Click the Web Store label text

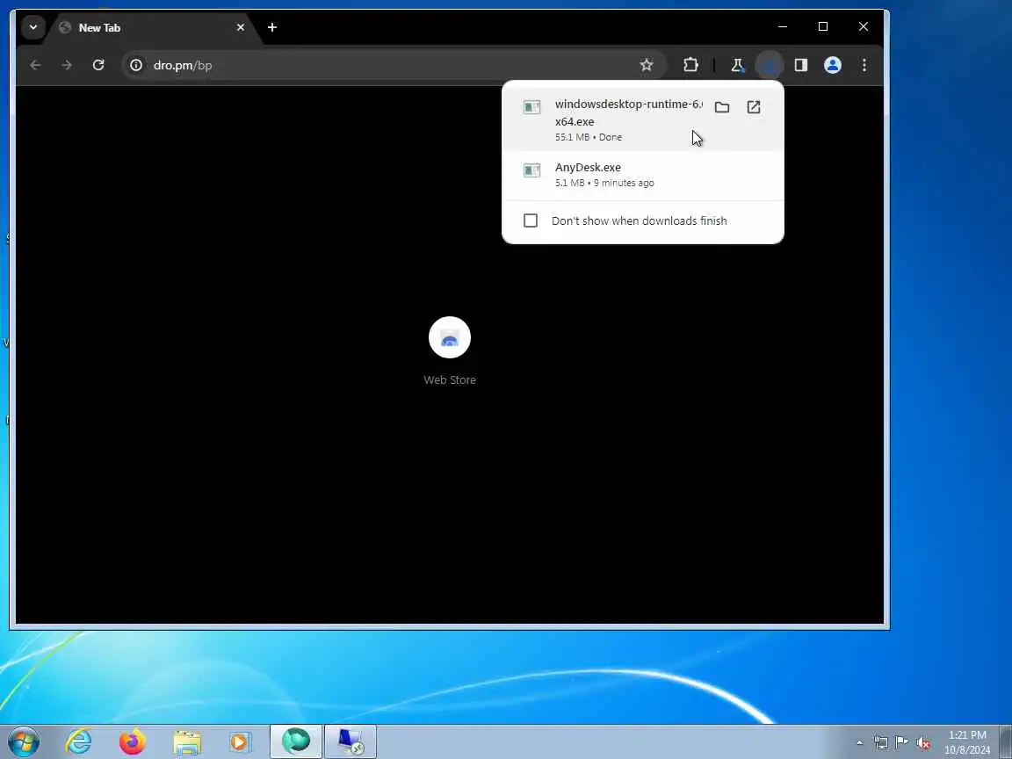point(450,380)
